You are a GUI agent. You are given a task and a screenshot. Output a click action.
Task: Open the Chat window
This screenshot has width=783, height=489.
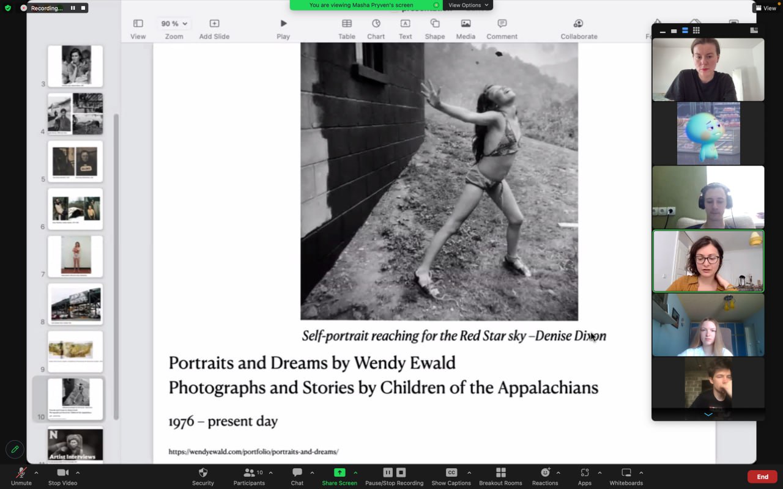tap(297, 476)
